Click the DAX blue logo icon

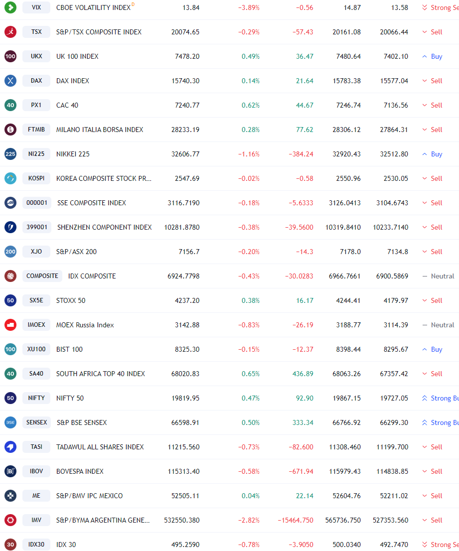click(x=10, y=81)
